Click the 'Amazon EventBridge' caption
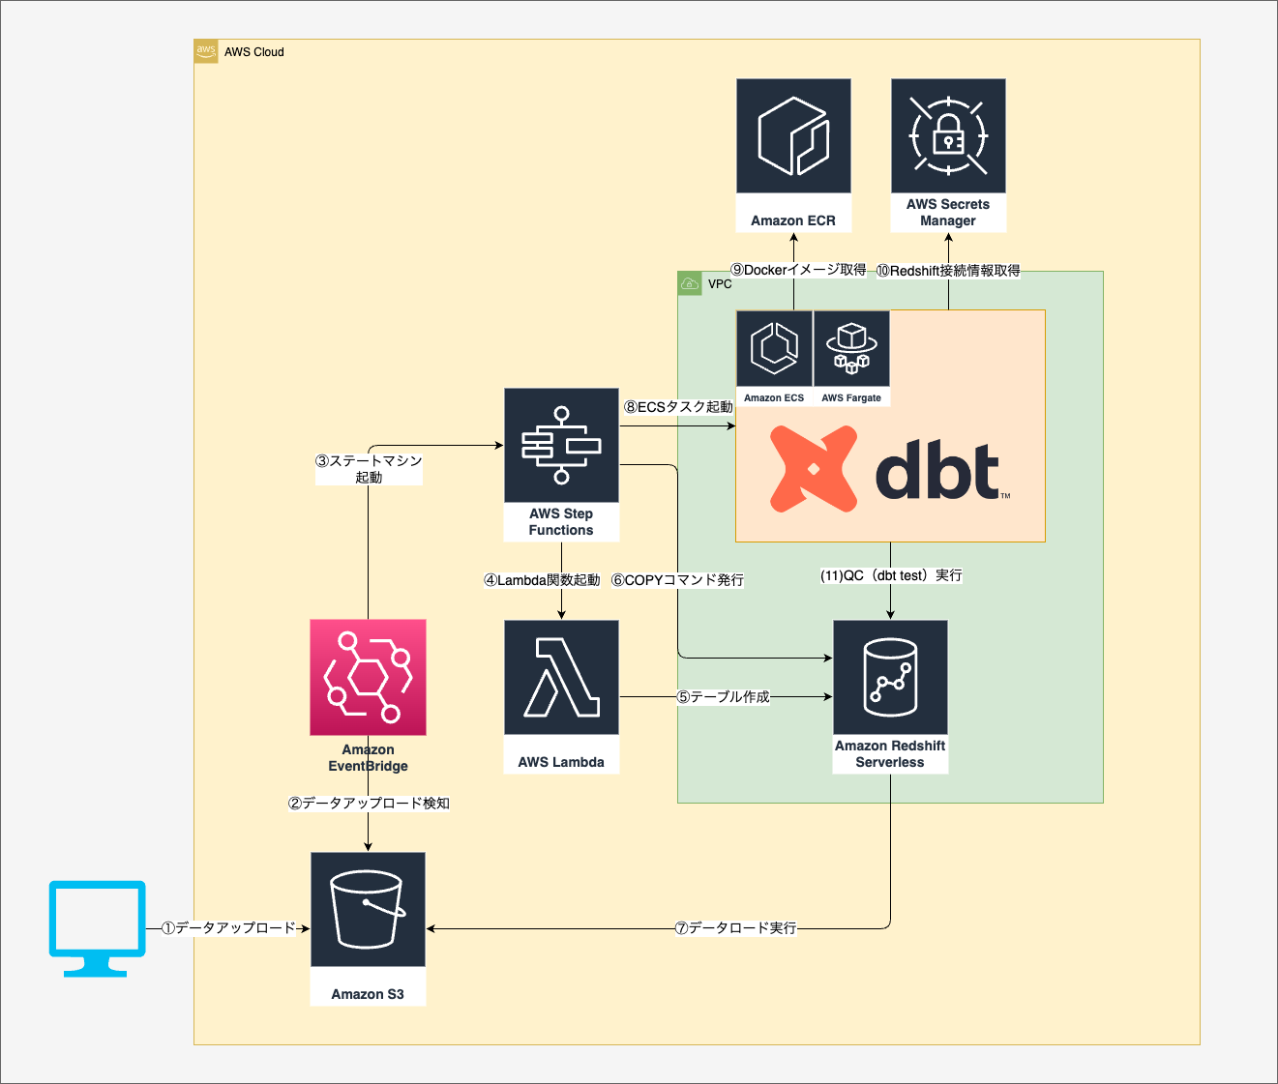The height and width of the screenshot is (1084, 1278). click(368, 758)
